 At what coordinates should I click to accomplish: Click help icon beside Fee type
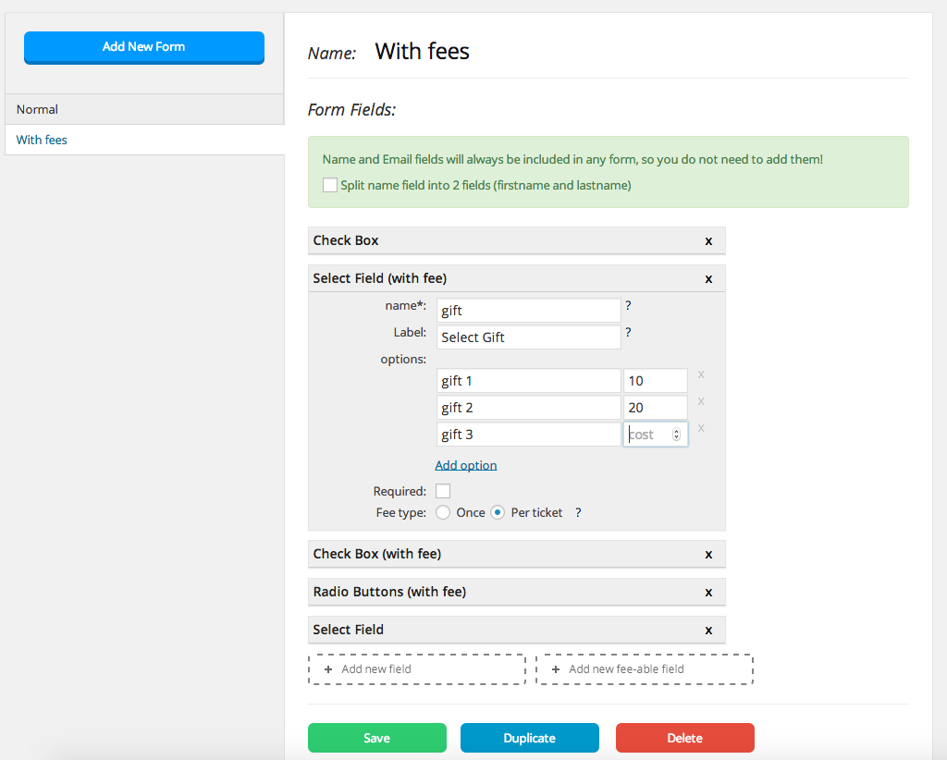click(x=578, y=512)
